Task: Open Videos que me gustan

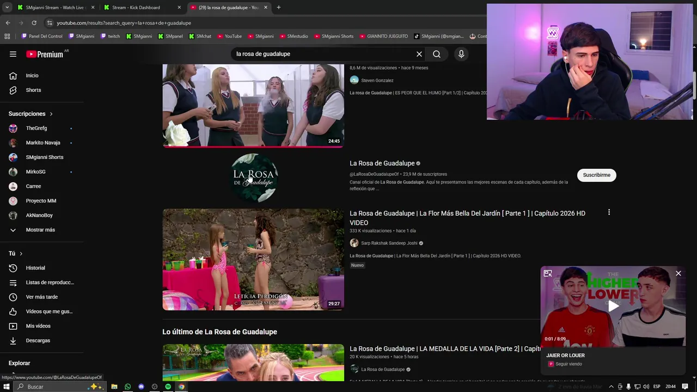Action: click(x=41, y=311)
